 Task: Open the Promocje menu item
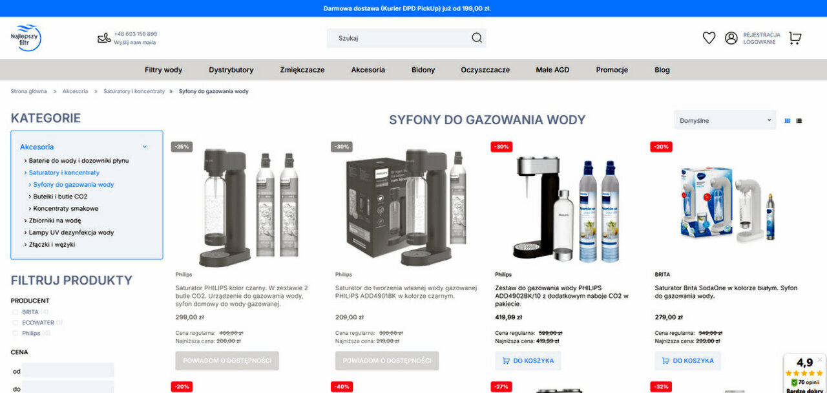pyautogui.click(x=612, y=70)
